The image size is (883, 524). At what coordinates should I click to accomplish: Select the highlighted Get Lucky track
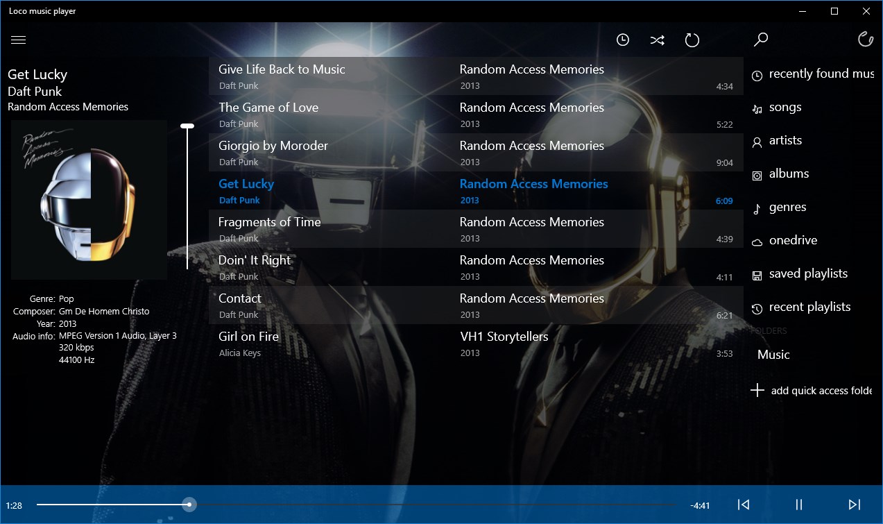pos(476,191)
